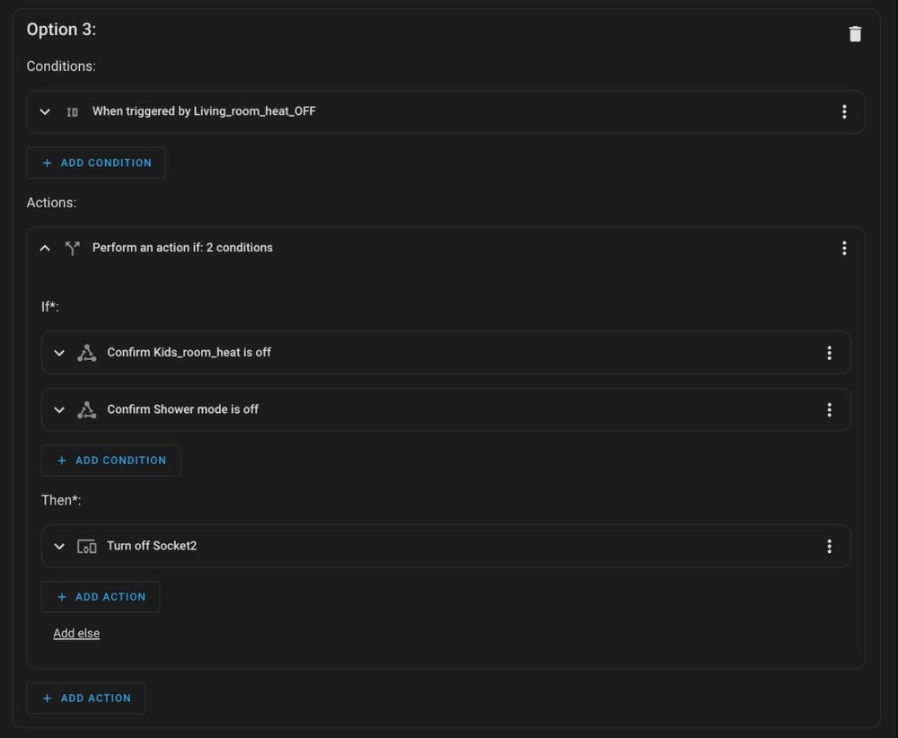Add condition under Option 3 Conditions
The width and height of the screenshot is (898, 738).
[x=96, y=163]
